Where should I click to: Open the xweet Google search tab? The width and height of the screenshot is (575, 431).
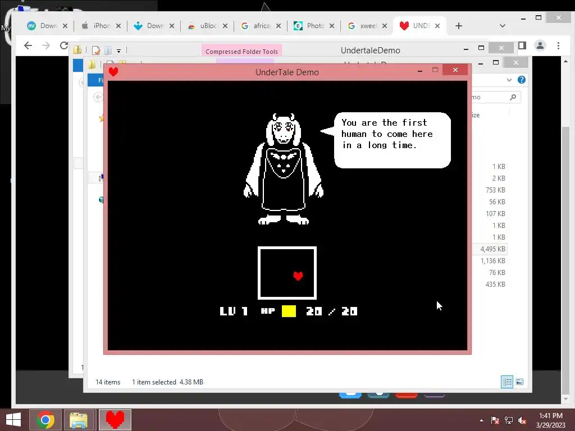(x=367, y=26)
